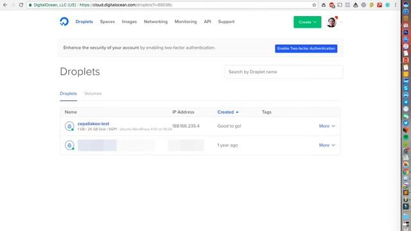Open the user avatar account menu

click(332, 22)
